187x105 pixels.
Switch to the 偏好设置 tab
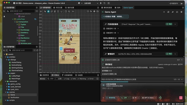70,8
